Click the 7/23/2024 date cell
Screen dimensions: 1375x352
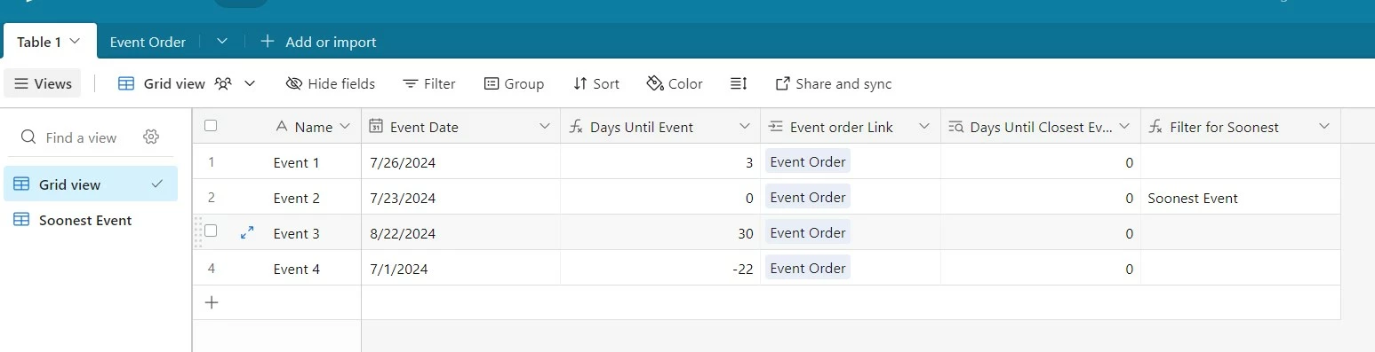pyautogui.click(x=460, y=198)
